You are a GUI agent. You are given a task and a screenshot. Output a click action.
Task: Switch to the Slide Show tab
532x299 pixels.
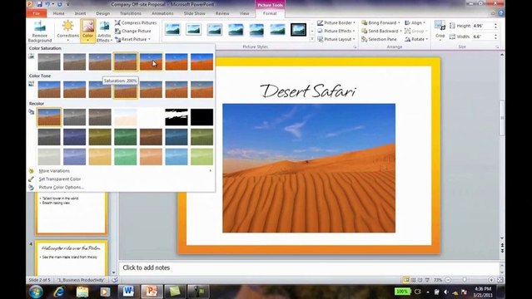(x=195, y=13)
